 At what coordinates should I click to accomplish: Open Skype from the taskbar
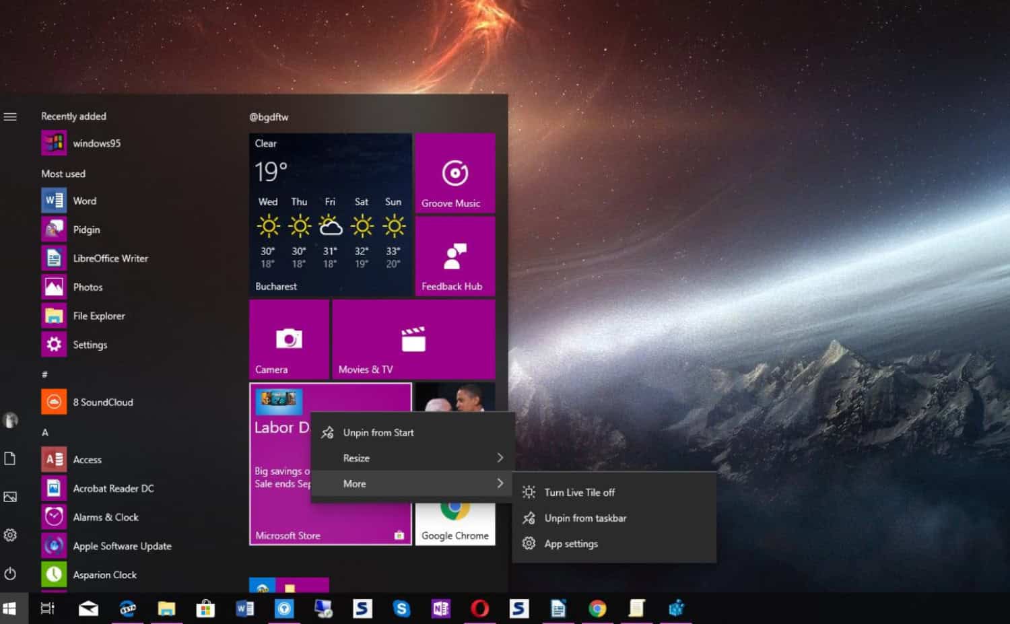point(401,609)
